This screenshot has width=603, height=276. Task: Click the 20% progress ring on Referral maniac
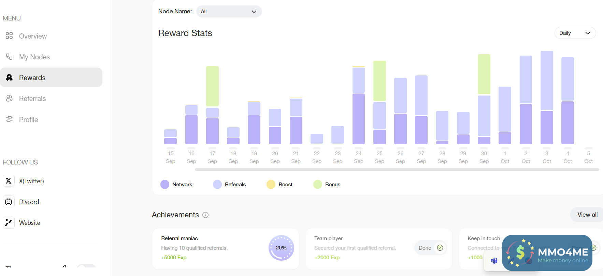tap(281, 248)
